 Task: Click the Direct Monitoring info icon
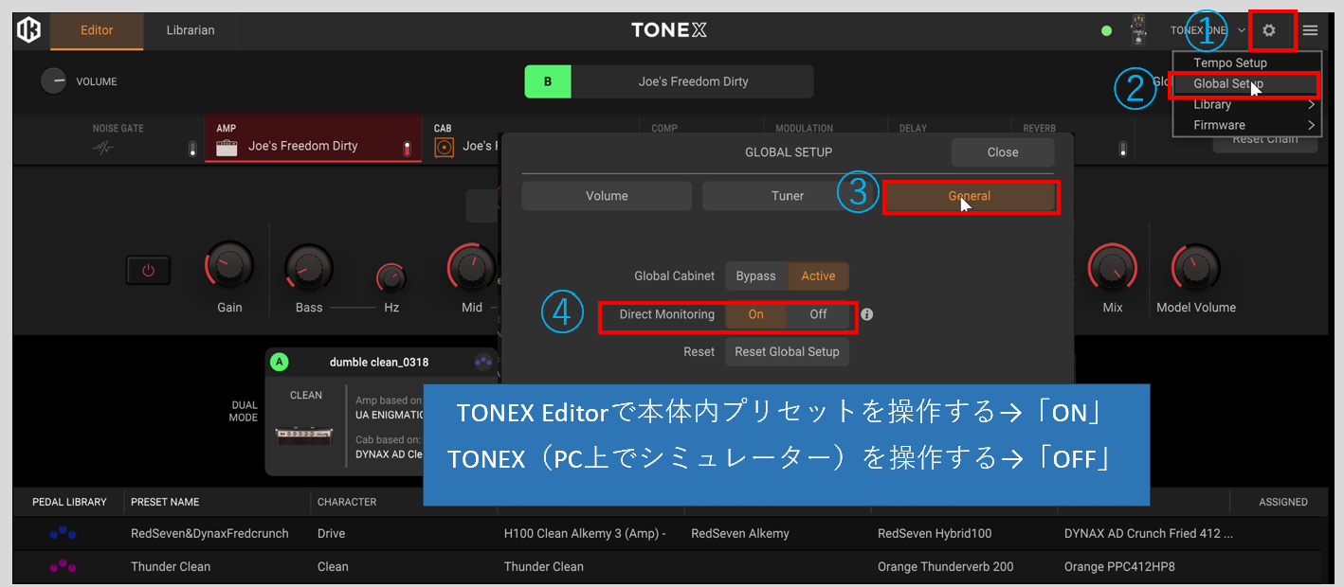click(866, 314)
